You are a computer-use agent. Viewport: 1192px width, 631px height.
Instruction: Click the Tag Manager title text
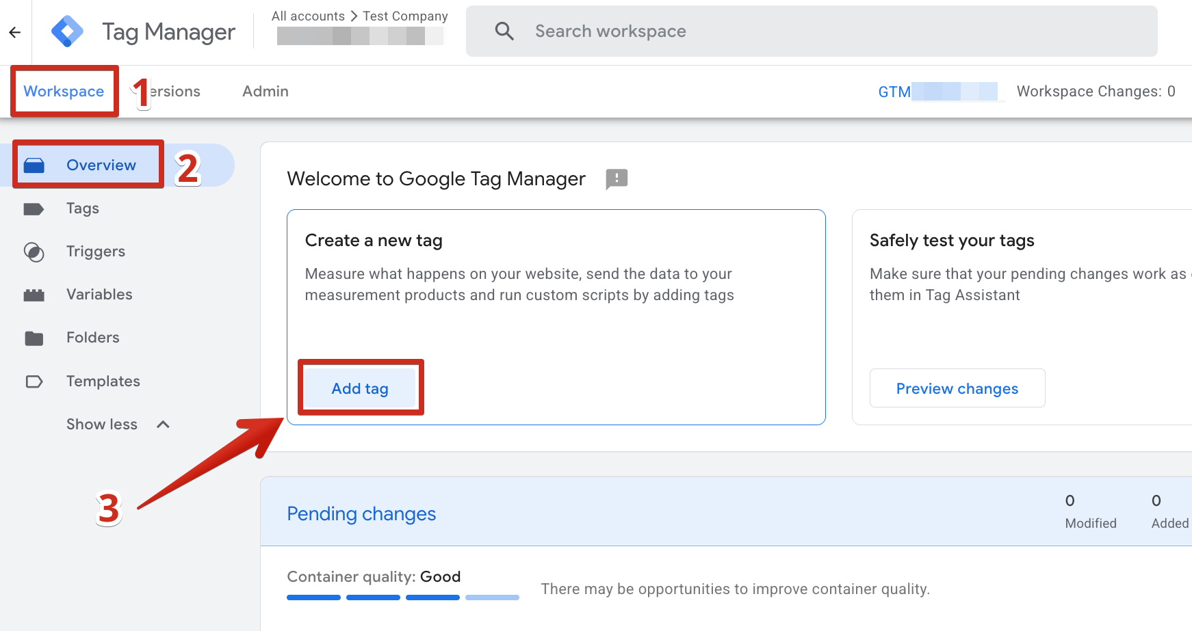[168, 32]
